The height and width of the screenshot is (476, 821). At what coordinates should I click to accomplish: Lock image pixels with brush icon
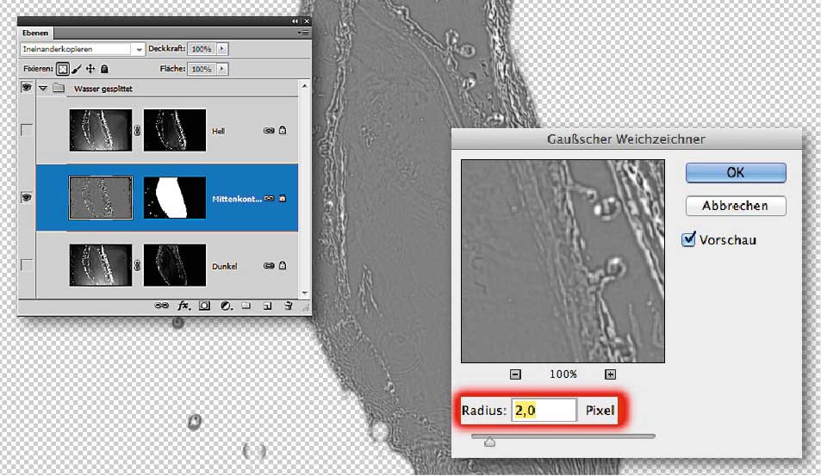(x=77, y=69)
